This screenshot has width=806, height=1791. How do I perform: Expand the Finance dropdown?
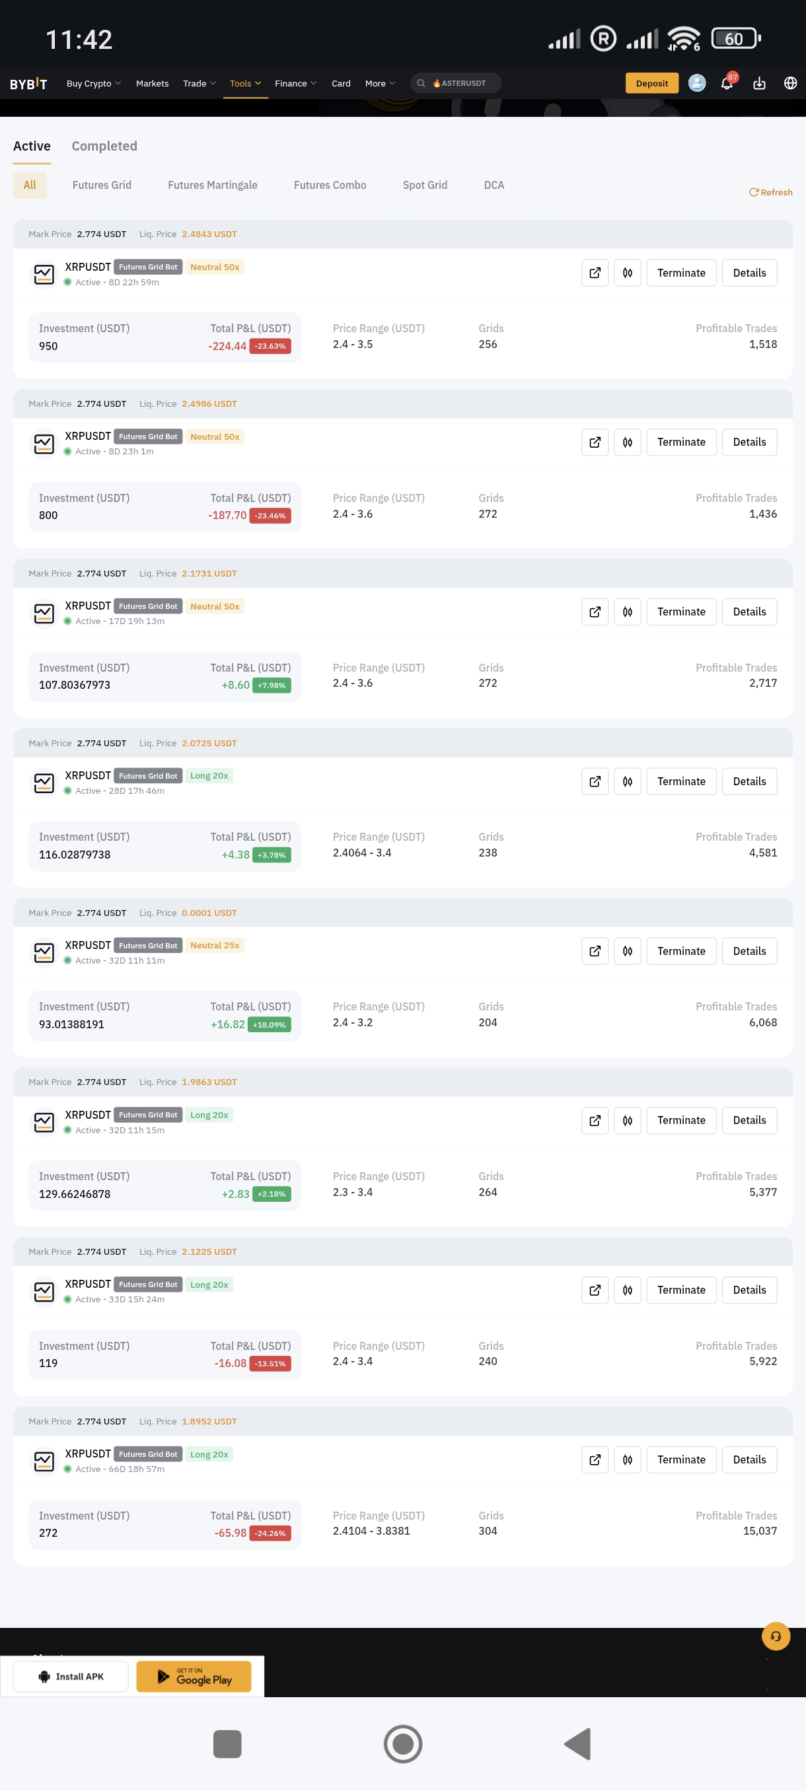tap(295, 83)
